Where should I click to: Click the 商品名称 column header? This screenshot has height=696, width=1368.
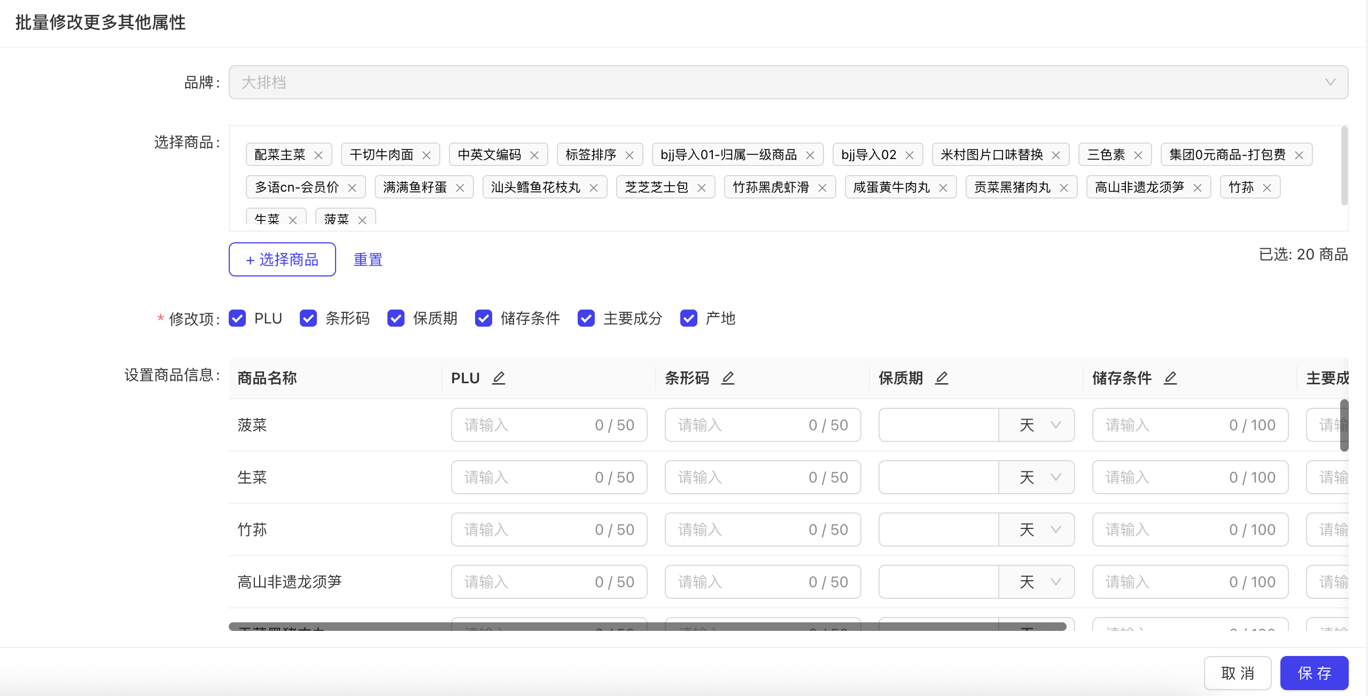(x=335, y=378)
